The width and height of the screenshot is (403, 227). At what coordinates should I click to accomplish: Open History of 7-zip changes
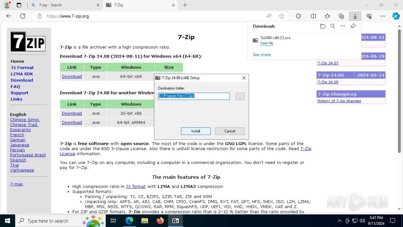click(x=339, y=101)
